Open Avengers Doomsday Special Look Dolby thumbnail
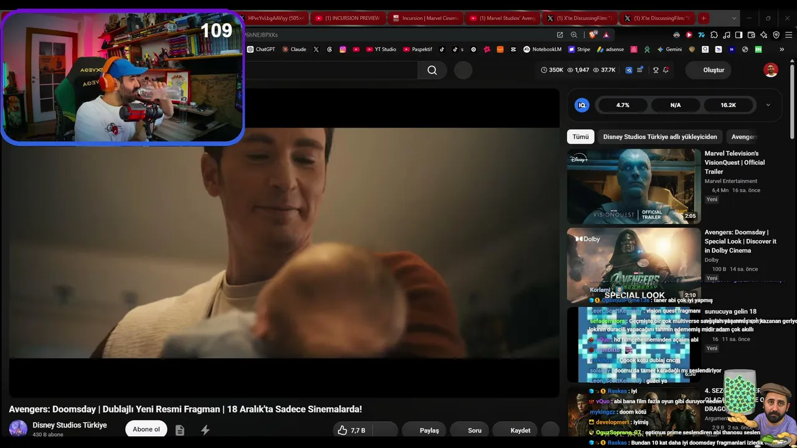 [634, 265]
